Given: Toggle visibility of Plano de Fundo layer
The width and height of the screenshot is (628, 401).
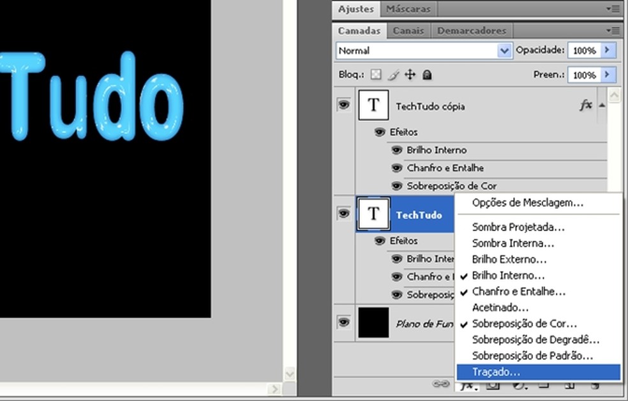Looking at the screenshot, I should coord(344,322).
